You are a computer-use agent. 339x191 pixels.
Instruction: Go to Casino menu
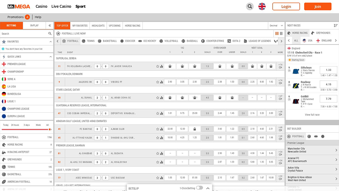pos(41,6)
